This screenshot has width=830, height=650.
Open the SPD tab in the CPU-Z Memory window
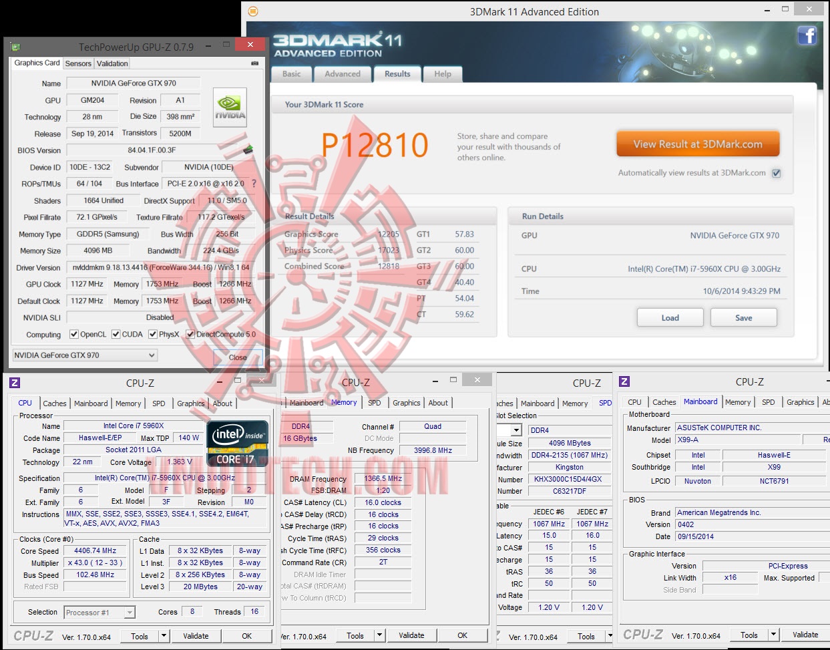tap(375, 403)
